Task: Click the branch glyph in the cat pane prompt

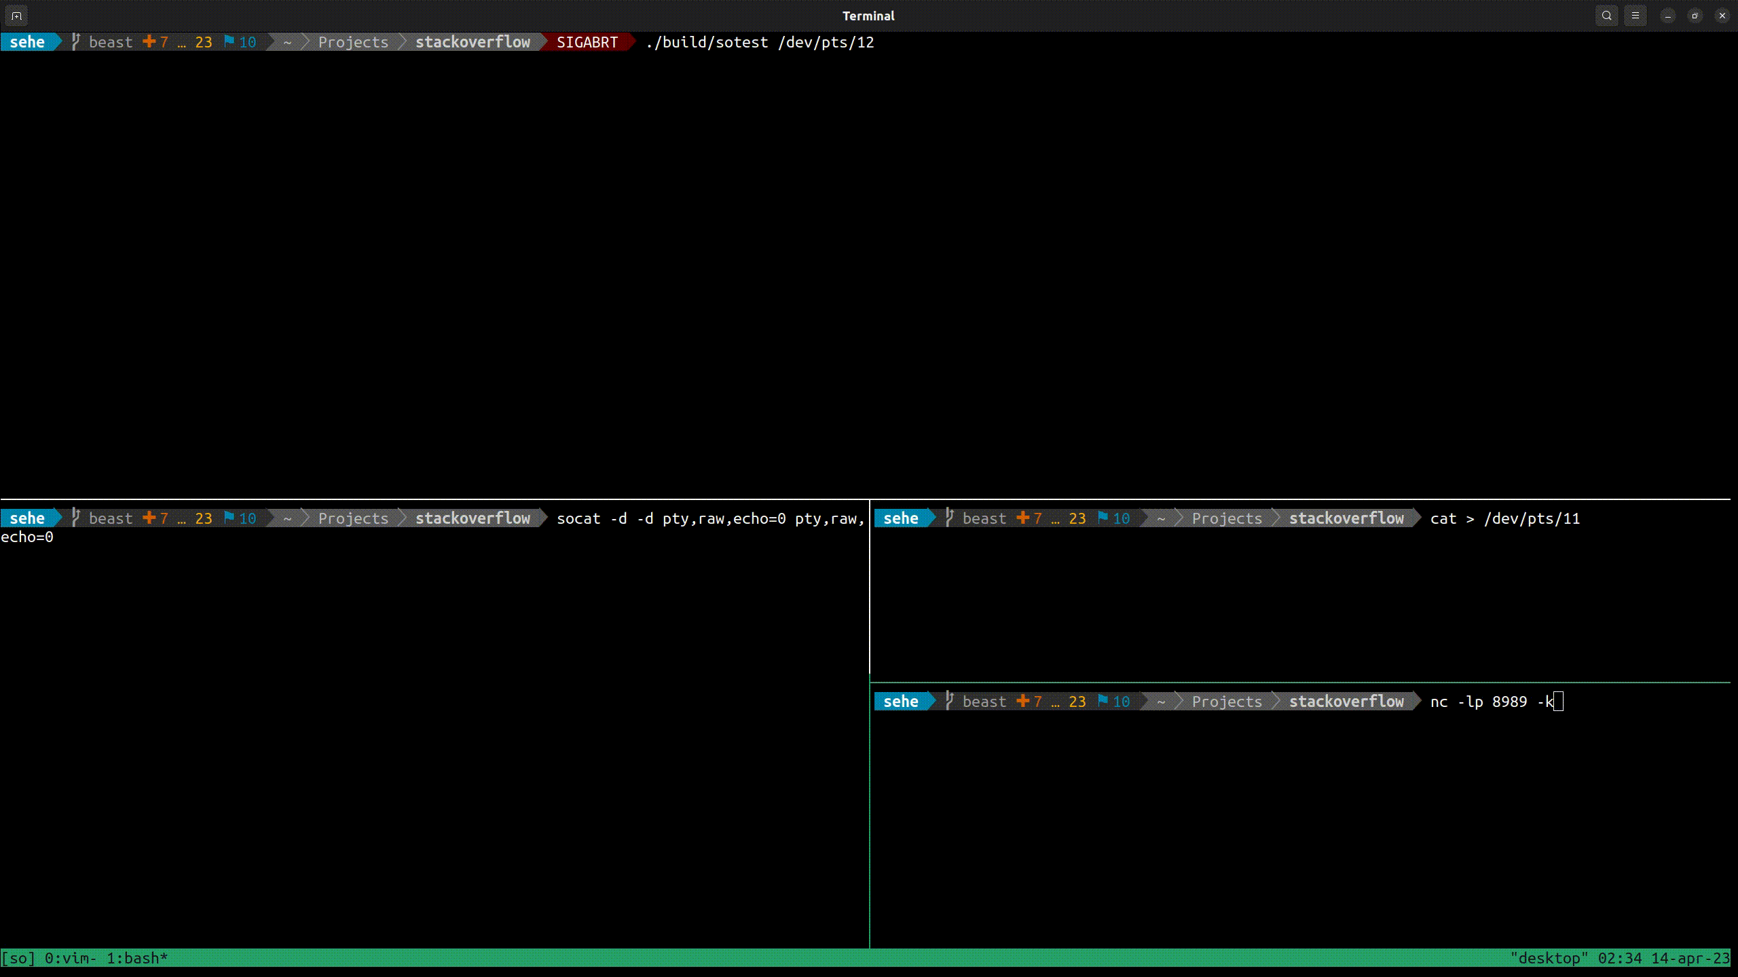Action: [950, 518]
